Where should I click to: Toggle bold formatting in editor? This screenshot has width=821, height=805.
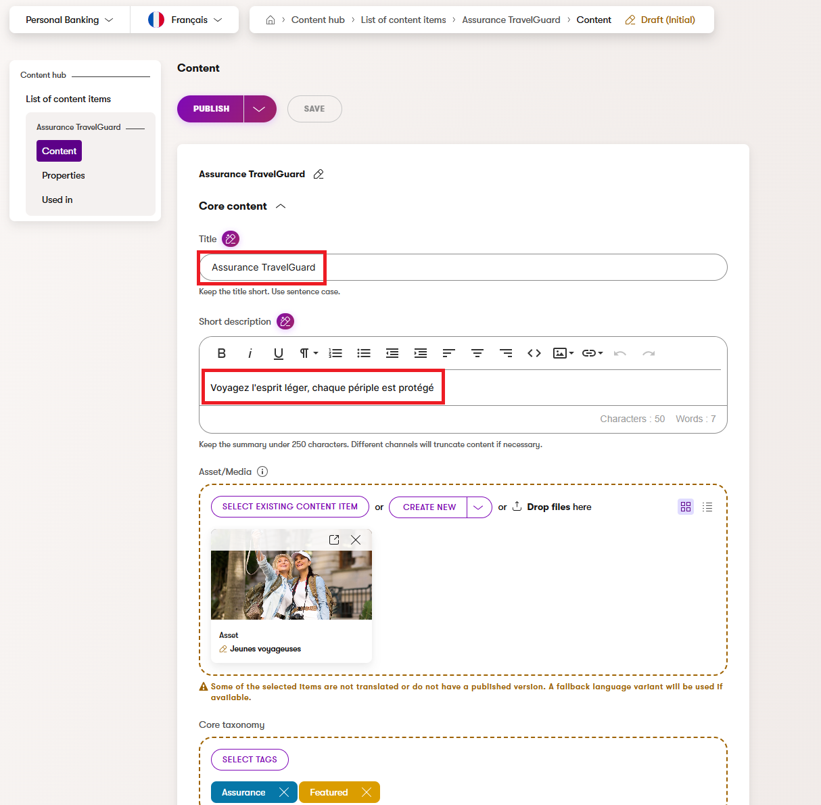[x=221, y=353]
